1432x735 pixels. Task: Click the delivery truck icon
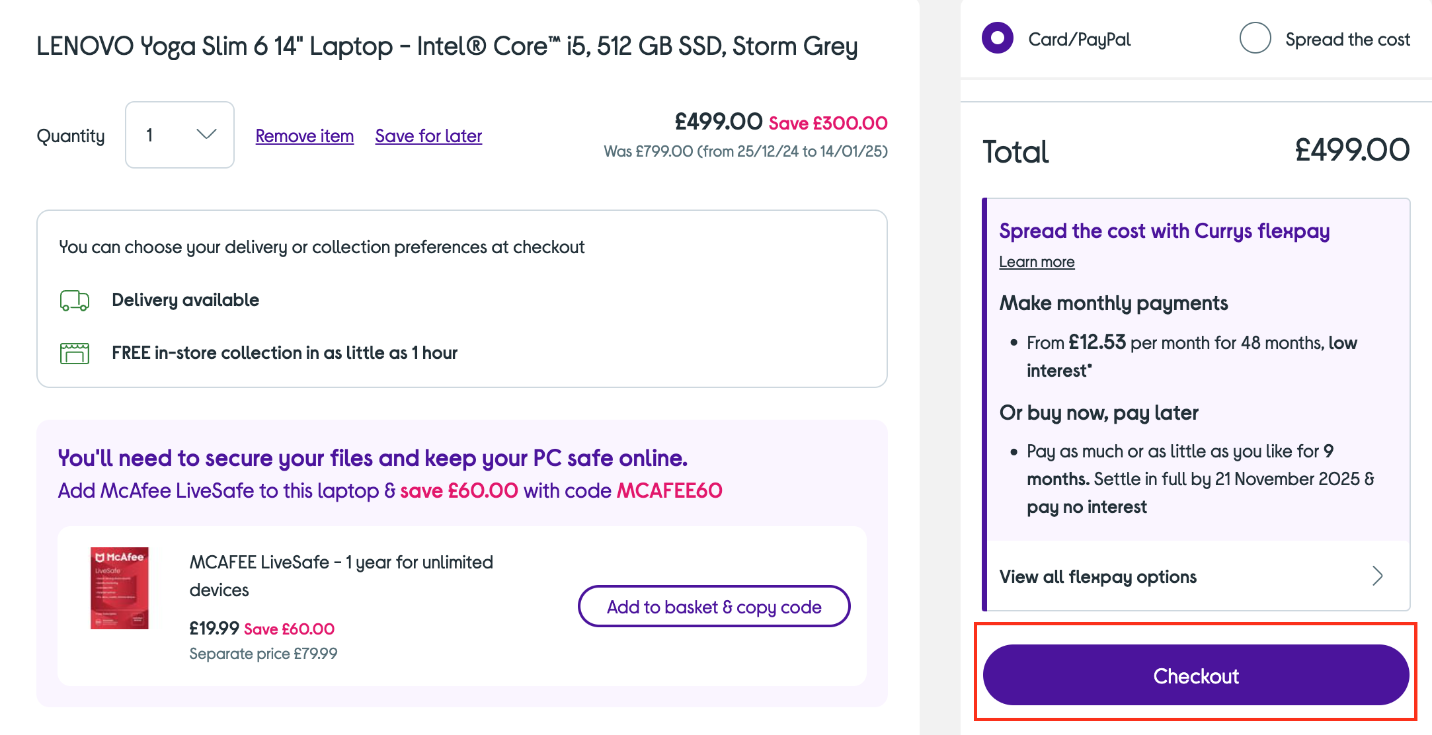75,301
